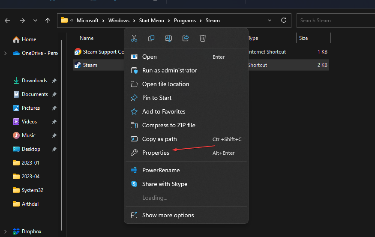The image size is (375, 237).
Task: Select Open file location
Action: (165, 84)
